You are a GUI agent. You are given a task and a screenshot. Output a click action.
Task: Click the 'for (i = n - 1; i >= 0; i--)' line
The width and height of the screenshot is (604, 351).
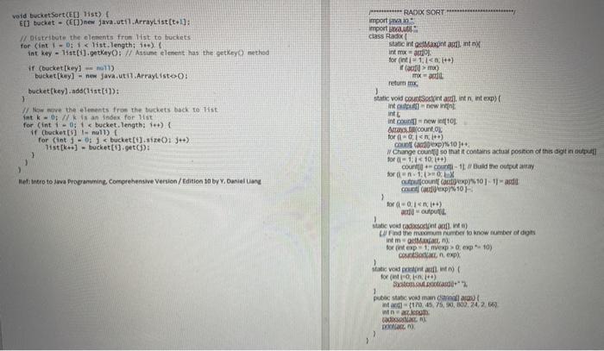click(x=421, y=174)
